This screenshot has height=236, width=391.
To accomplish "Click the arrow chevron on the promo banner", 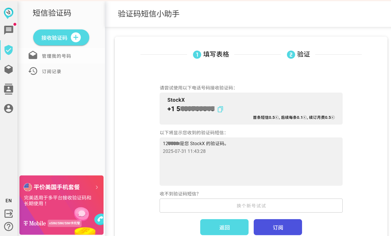I will pos(97,187).
